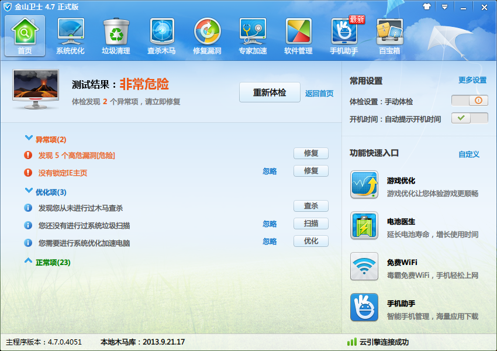Click 智能手机管理，海量应用下载 description
The height and width of the screenshot is (351, 497).
pos(433,316)
